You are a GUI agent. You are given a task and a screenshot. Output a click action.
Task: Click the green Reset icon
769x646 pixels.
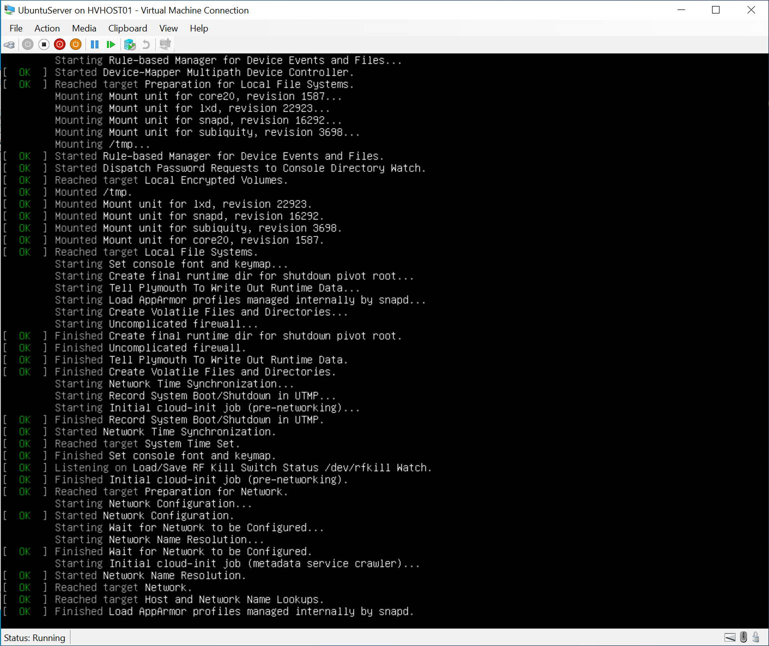click(111, 44)
